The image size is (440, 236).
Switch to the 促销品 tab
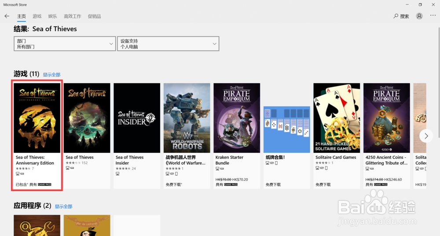pyautogui.click(x=94, y=16)
